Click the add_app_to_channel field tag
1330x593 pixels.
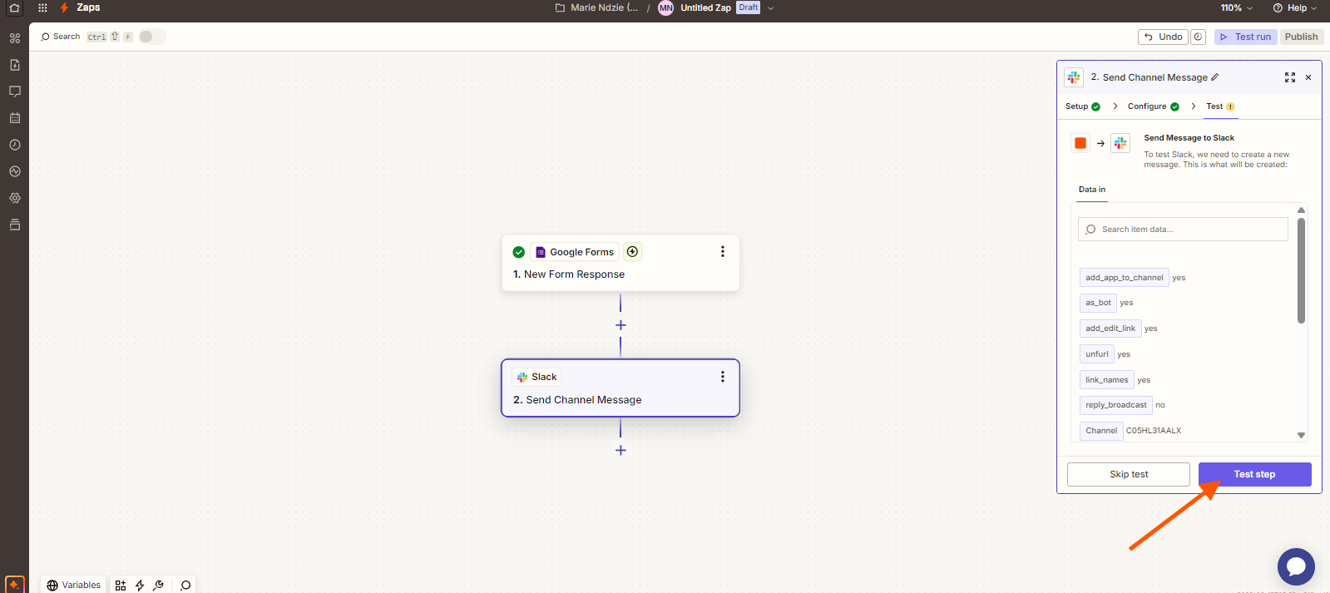(1125, 278)
